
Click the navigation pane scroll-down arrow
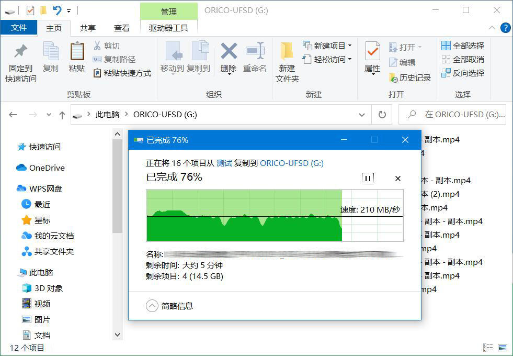(118, 335)
